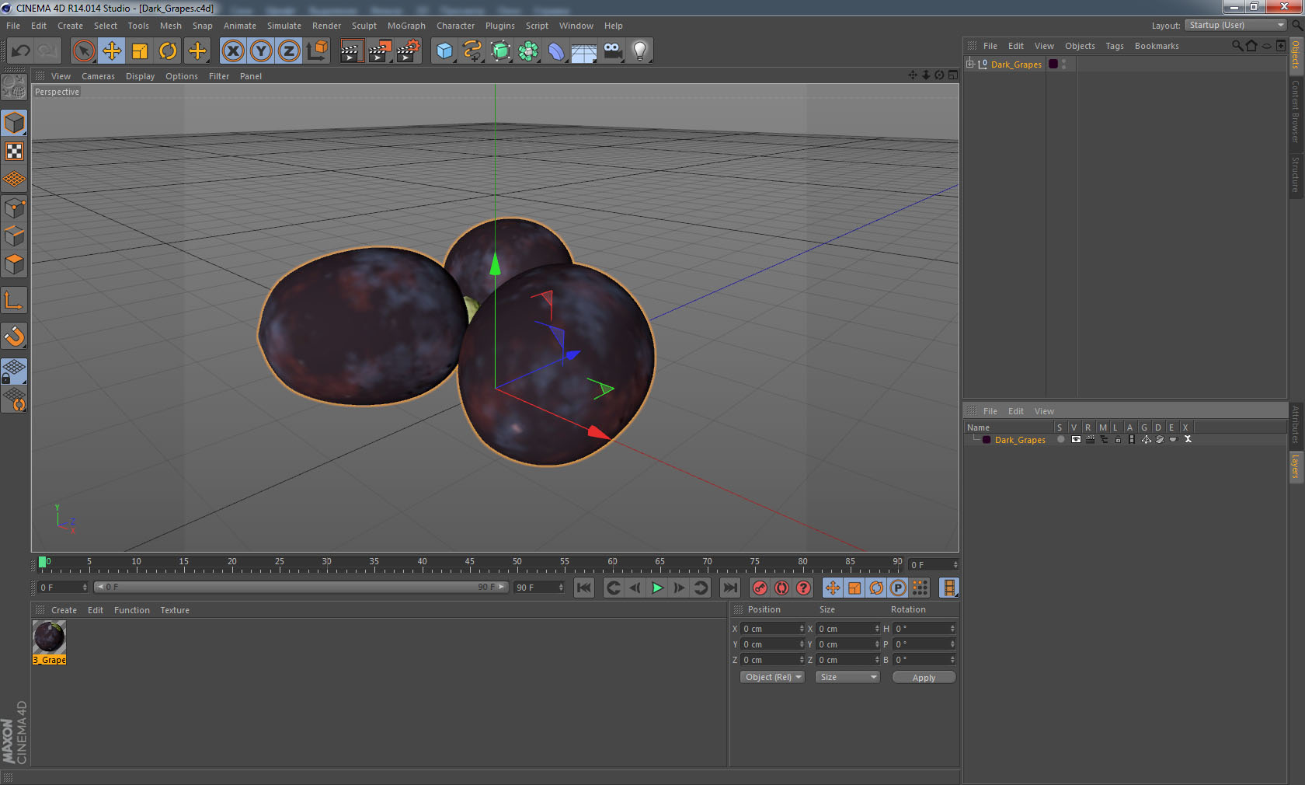Viewport: 1305px width, 785px height.
Task: Select the Rotate tool icon
Action: [168, 51]
